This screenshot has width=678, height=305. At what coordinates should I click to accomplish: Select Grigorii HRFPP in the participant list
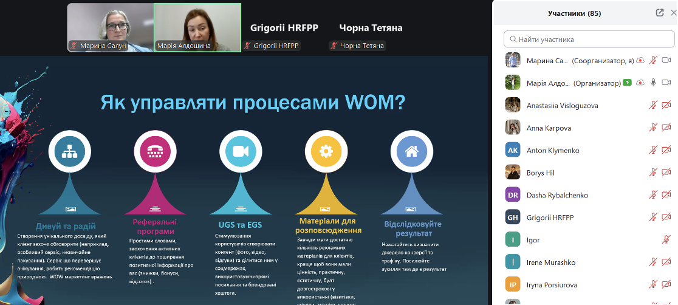pos(550,218)
